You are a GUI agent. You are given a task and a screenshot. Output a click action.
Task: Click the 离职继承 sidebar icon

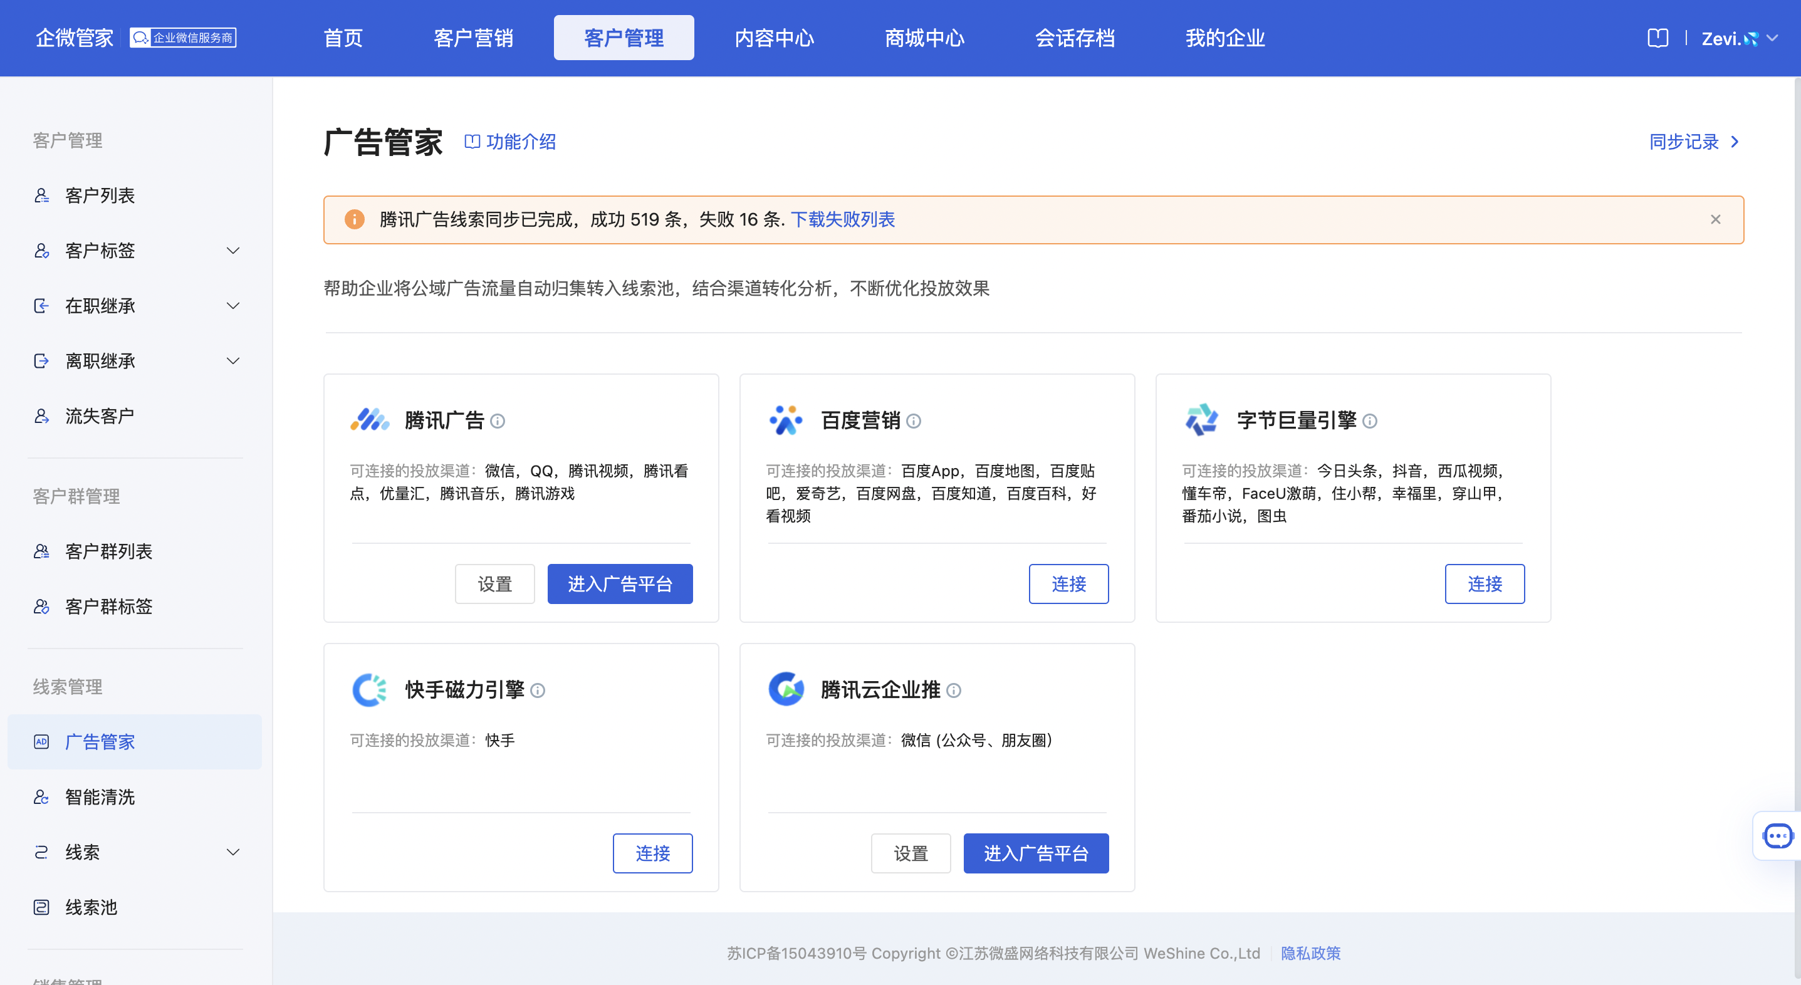(x=41, y=362)
